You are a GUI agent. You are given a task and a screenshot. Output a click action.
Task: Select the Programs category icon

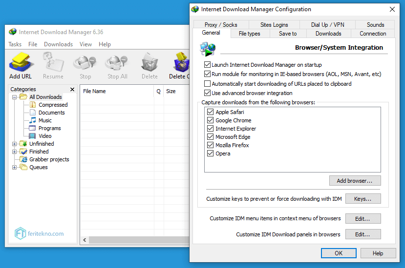(33, 128)
